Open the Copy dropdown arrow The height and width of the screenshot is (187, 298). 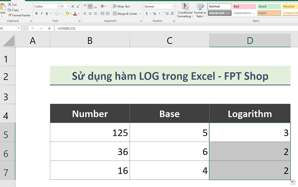pos(21,10)
